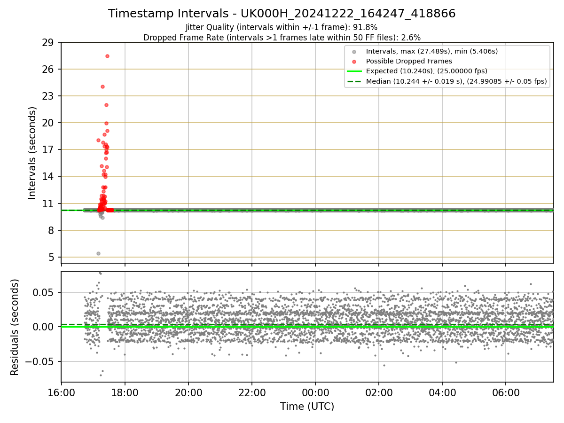
Task: Click the 'Time (UTC)' x-axis label
Action: [307, 407]
